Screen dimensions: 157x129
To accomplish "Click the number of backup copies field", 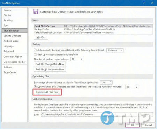I will coord(76,59).
